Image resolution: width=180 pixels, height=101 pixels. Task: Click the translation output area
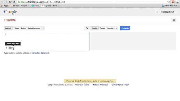[133, 41]
